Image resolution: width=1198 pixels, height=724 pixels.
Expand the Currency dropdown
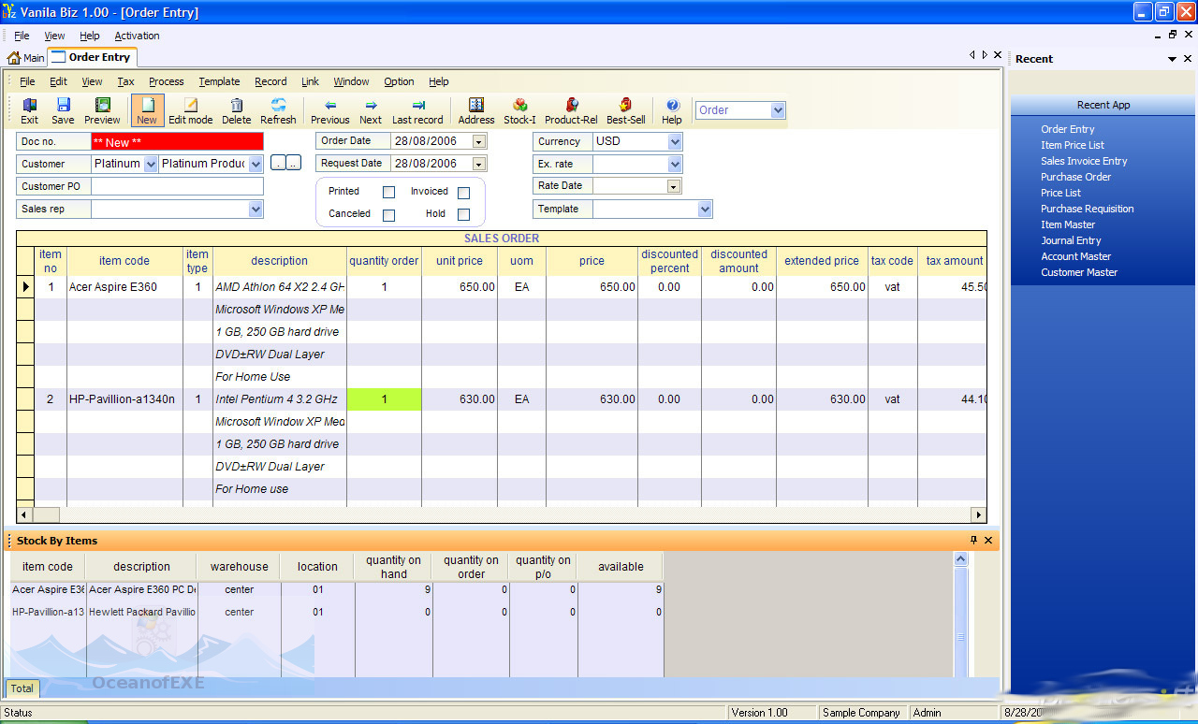tap(675, 142)
